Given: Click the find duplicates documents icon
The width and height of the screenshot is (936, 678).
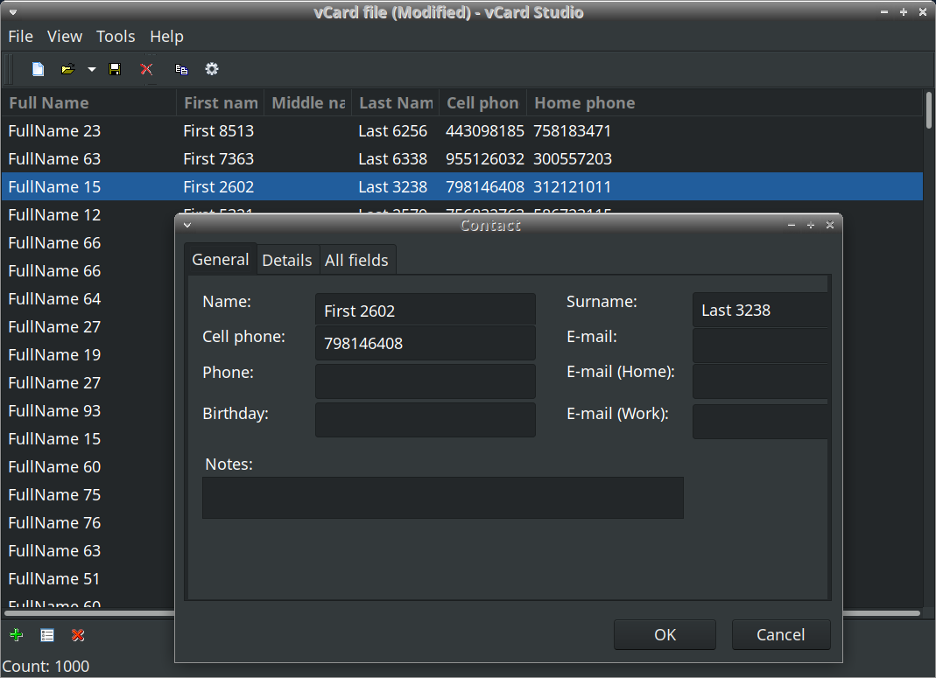Looking at the screenshot, I should (x=181, y=69).
